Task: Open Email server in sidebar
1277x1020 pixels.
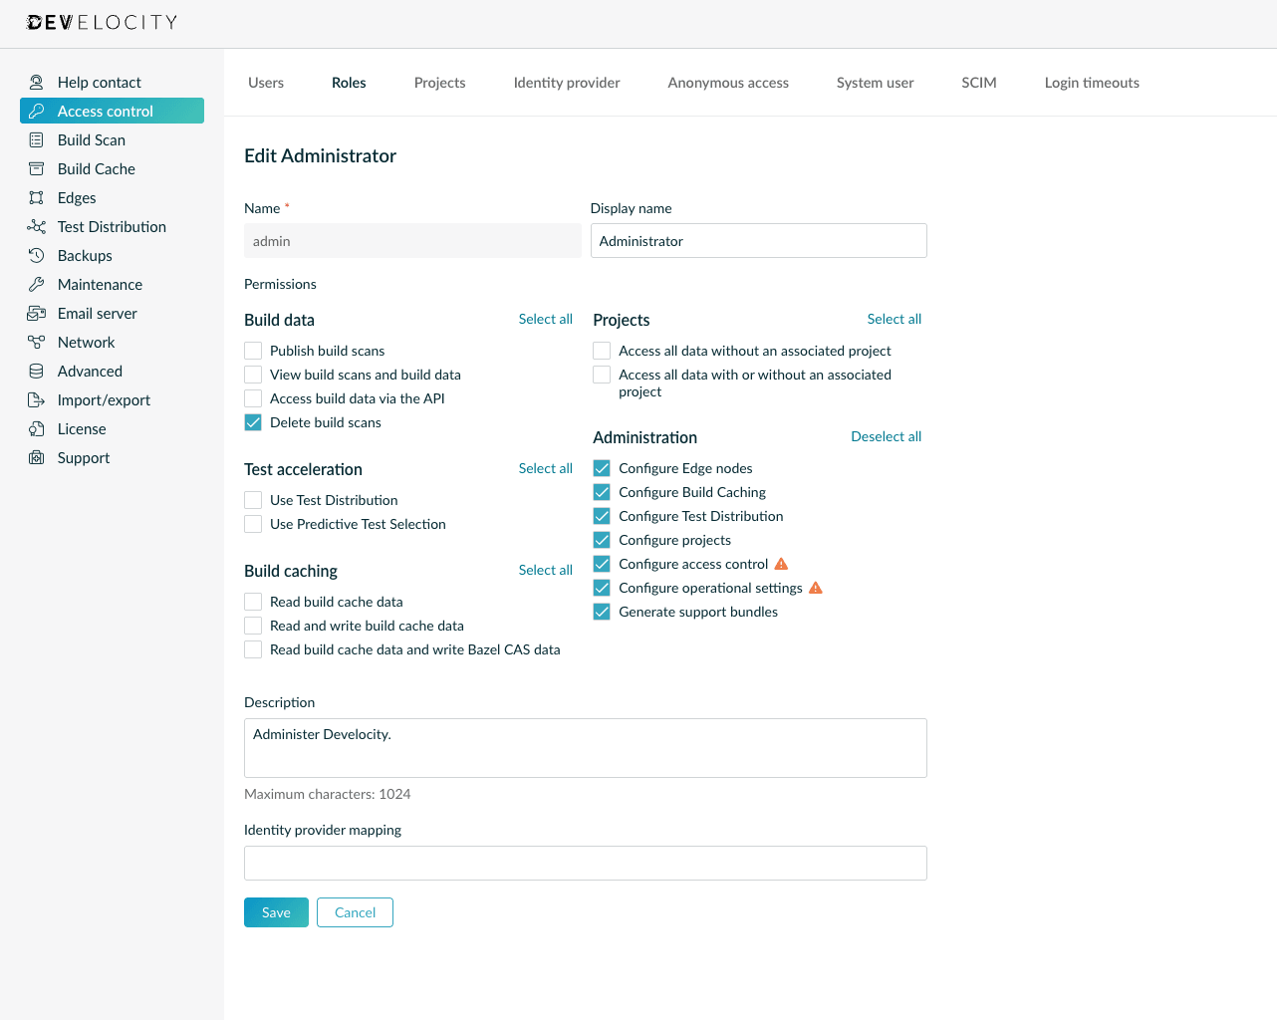Action: point(112,314)
